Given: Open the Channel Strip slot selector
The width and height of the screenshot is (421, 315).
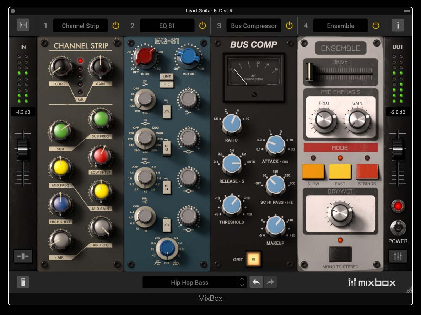Looking at the screenshot, I should pyautogui.click(x=80, y=26).
